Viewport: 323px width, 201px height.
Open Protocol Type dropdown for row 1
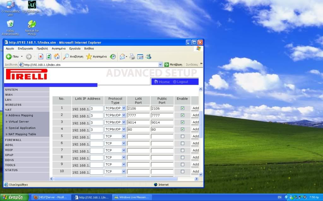pyautogui.click(x=124, y=108)
